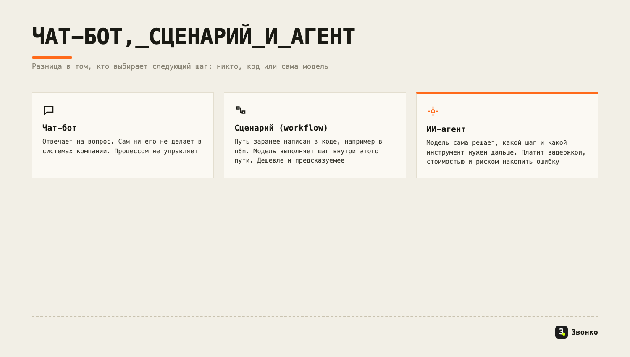The image size is (630, 357).
Task: Select the Чат-бот card heading
Action: coord(60,128)
